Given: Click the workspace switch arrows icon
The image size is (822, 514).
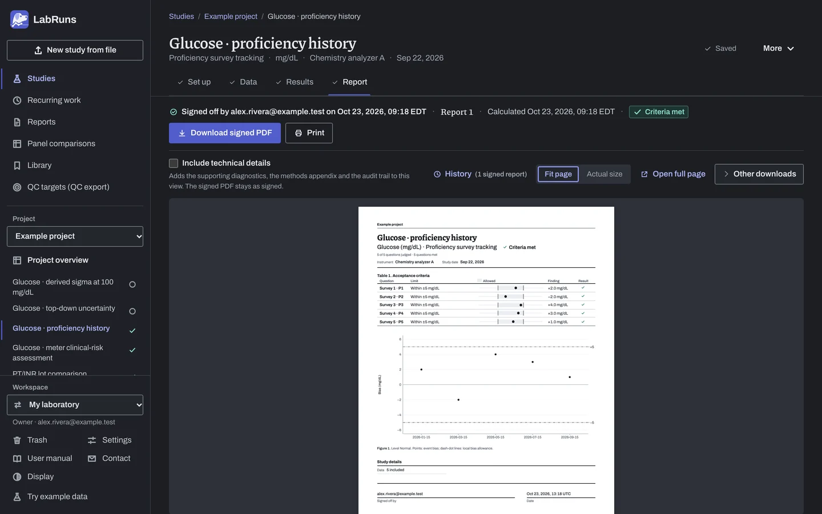Looking at the screenshot, I should (x=18, y=405).
